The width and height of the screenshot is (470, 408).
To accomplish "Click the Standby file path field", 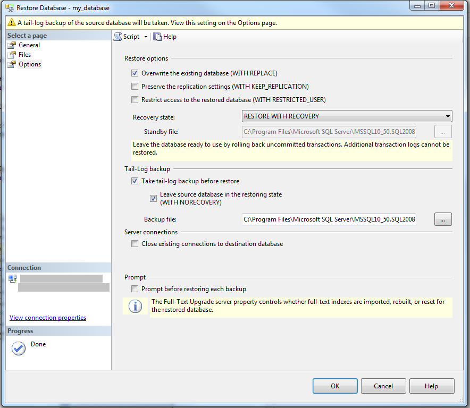I will [x=329, y=132].
